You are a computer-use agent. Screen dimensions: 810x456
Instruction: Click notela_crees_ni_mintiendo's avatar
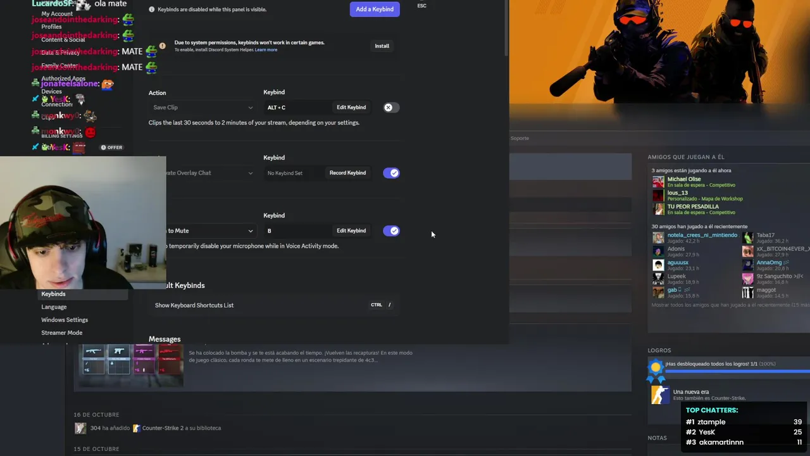658,237
